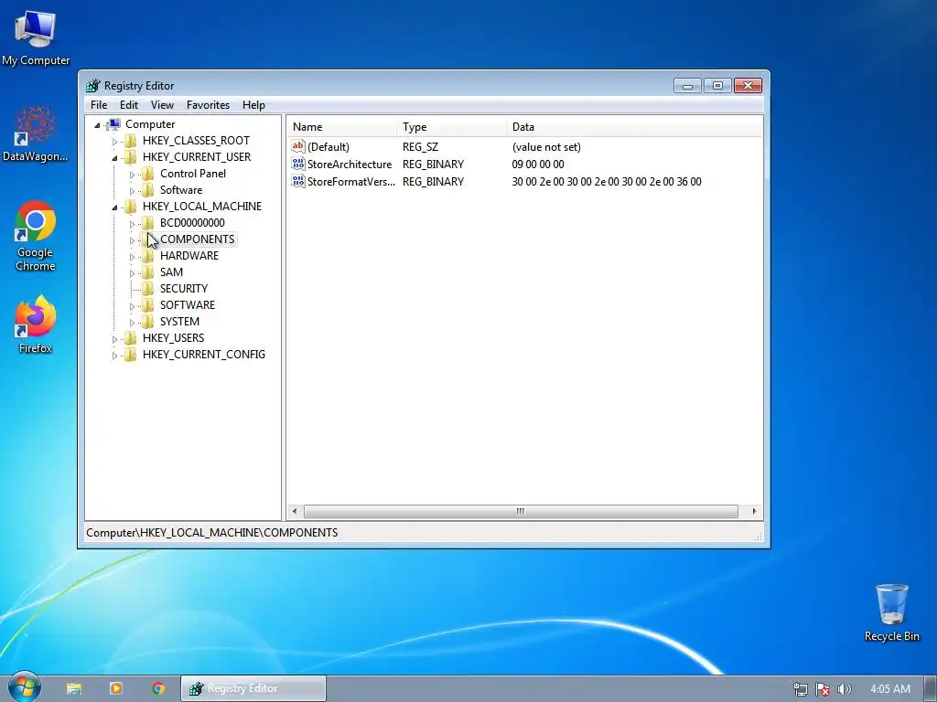937x702 pixels.
Task: Click the HKEY_CURRENT_USER folder icon
Action: 130,157
